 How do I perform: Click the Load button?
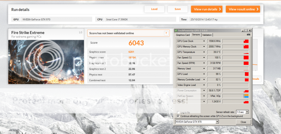coord(154,9)
